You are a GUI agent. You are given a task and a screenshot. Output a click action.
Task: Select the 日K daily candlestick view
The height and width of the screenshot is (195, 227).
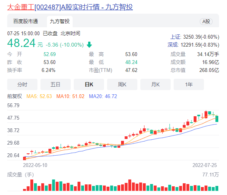click(x=89, y=84)
